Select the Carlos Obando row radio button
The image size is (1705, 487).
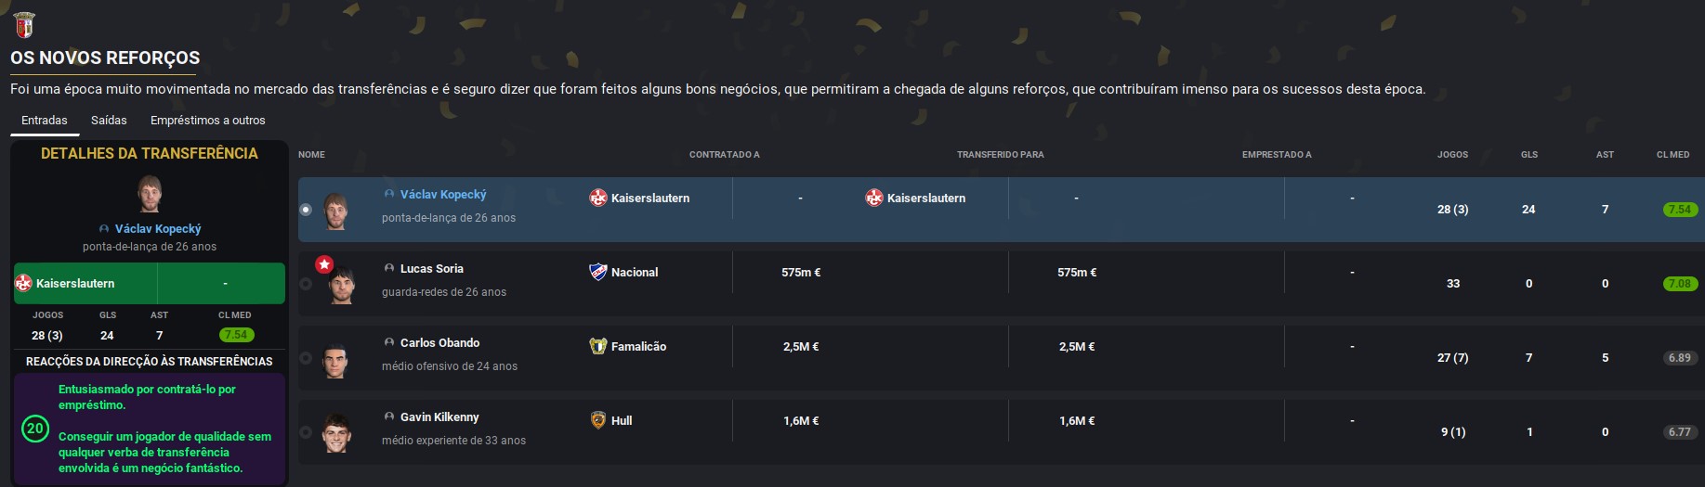coord(306,358)
